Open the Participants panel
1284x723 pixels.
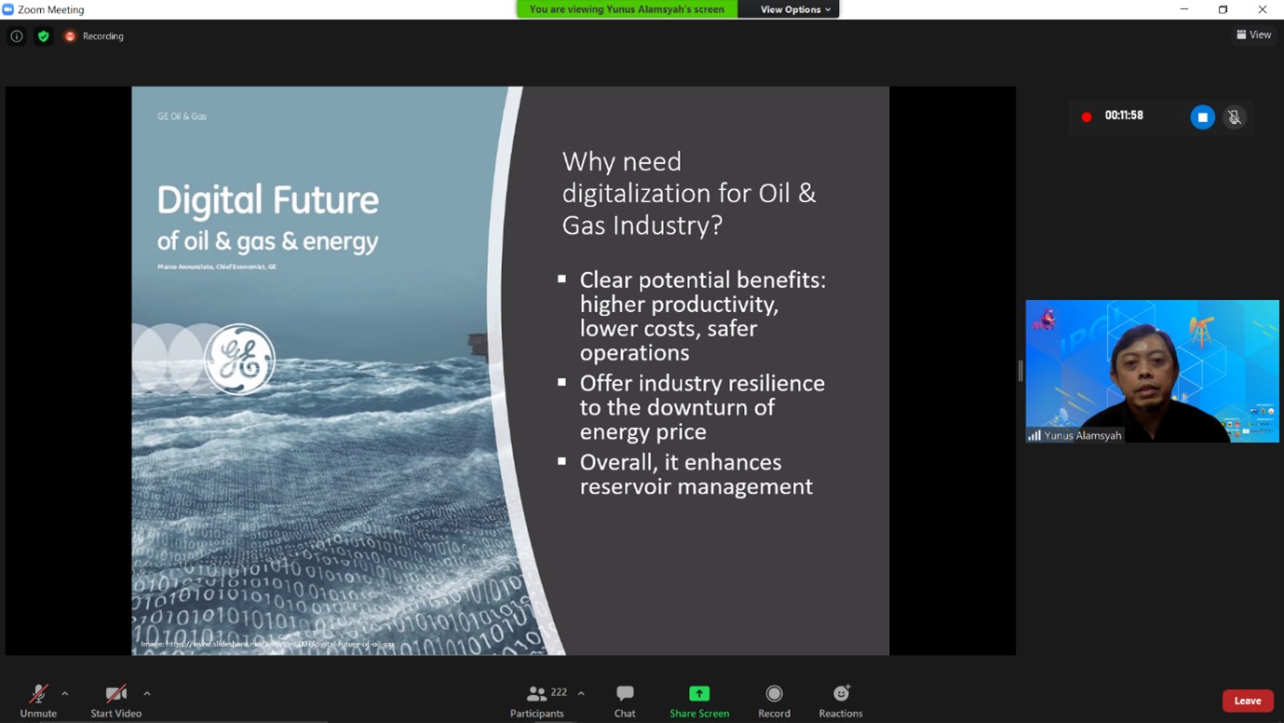click(x=537, y=700)
